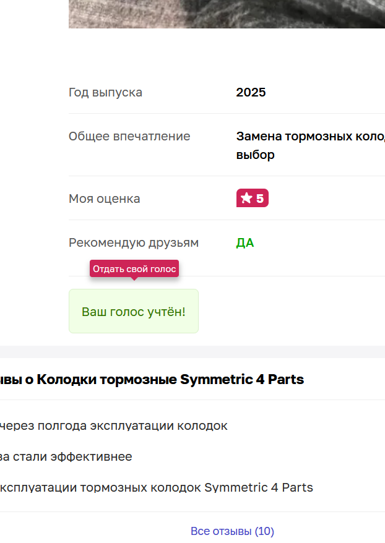Open 'Все отзывы (10)' link
The width and height of the screenshot is (385, 543).
(x=232, y=531)
